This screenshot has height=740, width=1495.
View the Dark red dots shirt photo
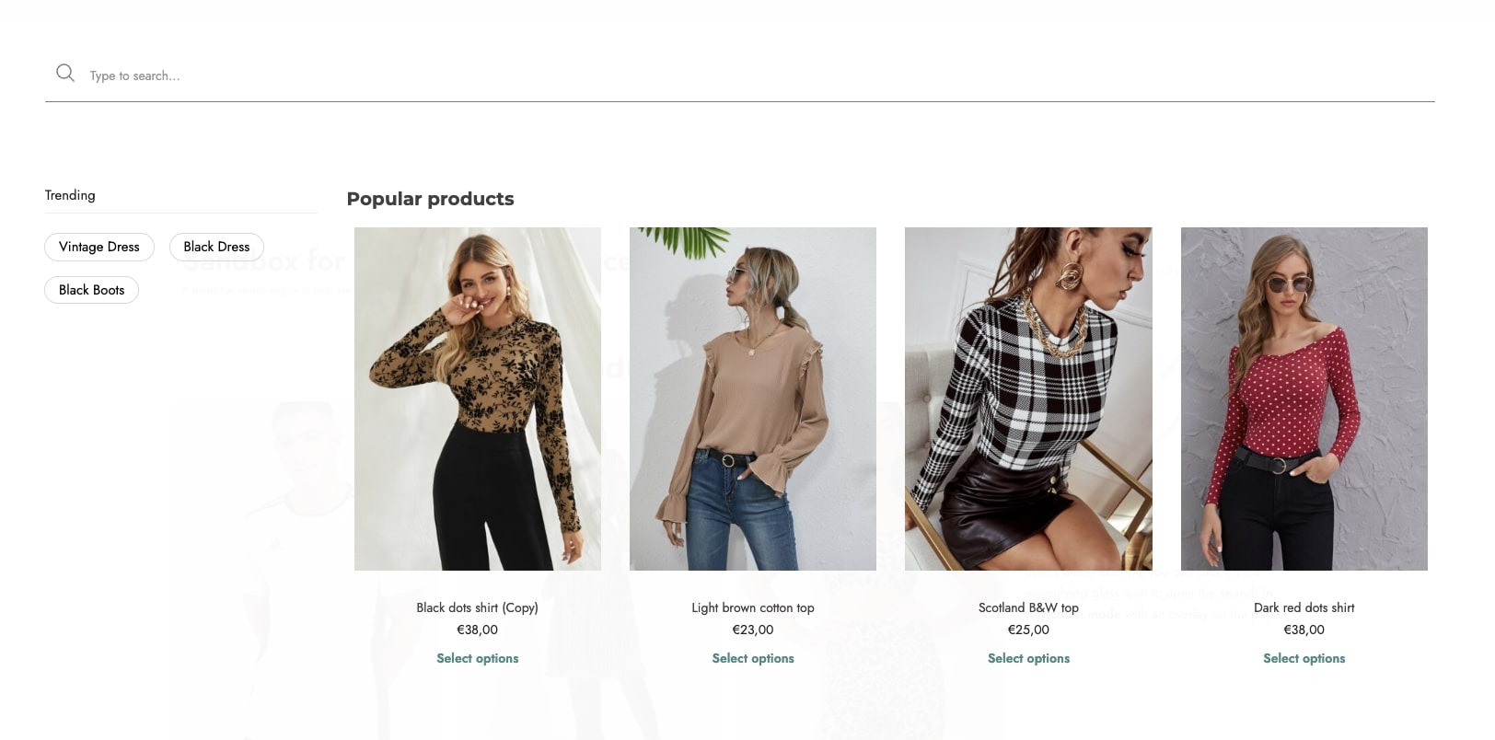click(x=1304, y=399)
